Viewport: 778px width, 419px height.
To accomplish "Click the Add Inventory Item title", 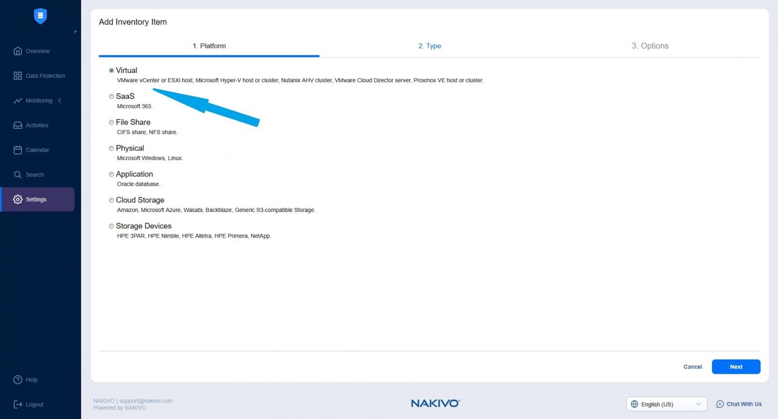I will point(133,22).
